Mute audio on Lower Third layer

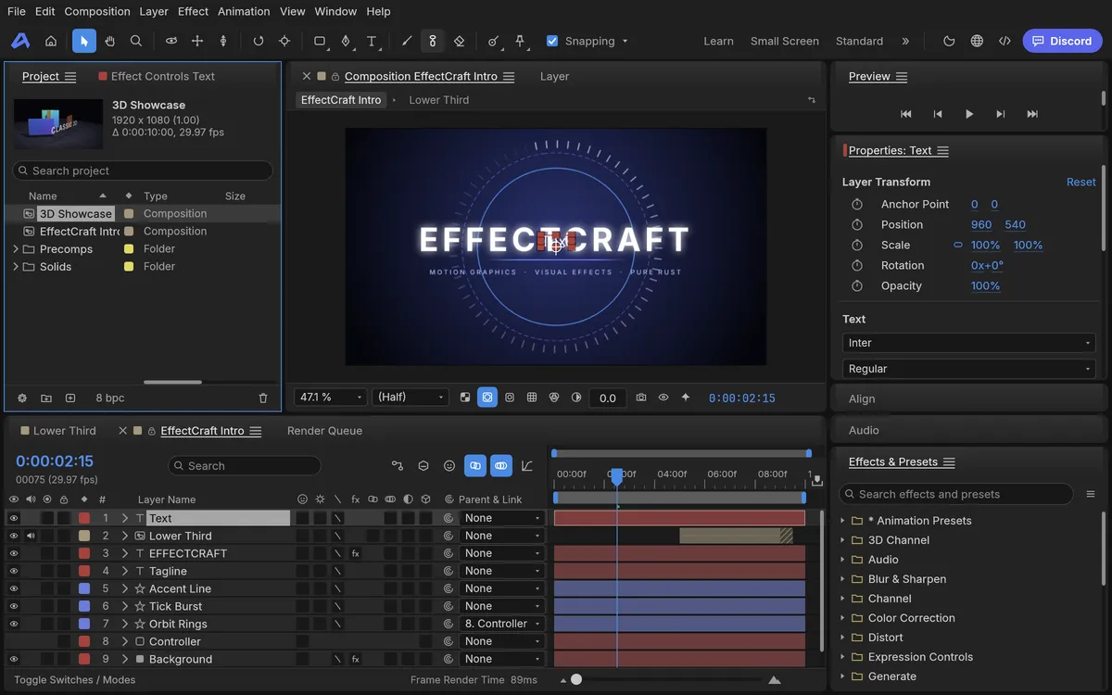pos(31,536)
